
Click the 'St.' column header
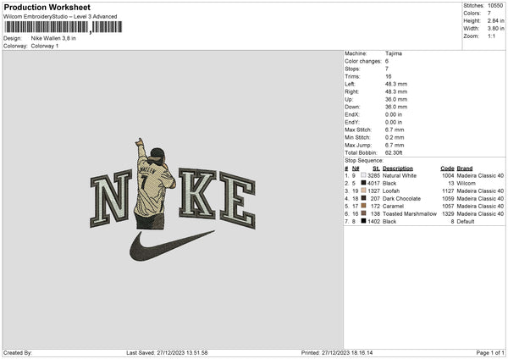376,168
